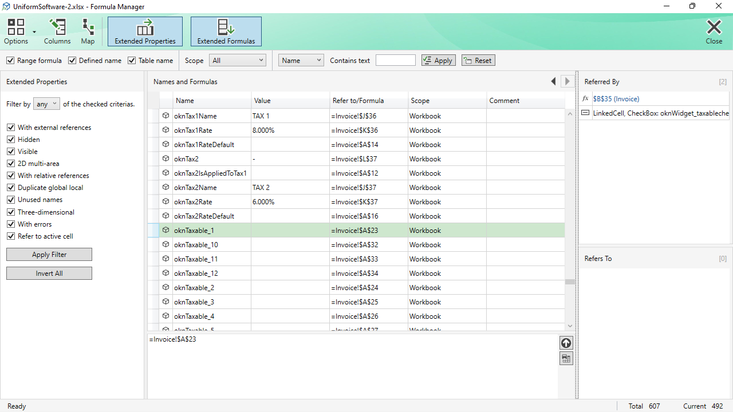Click the name icon of the oknTaxable_11 row

pos(165,259)
